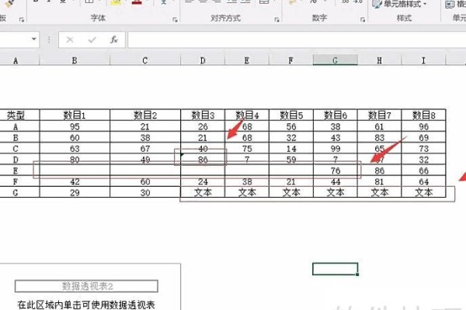Select cell with value 80 in row D
The width and height of the screenshot is (466, 310).
(75, 160)
